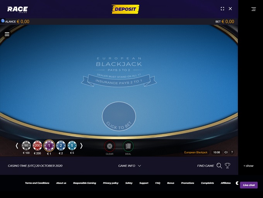Screen dimensions: 263x198
Task: Mute the game sound
Action: 226,152
